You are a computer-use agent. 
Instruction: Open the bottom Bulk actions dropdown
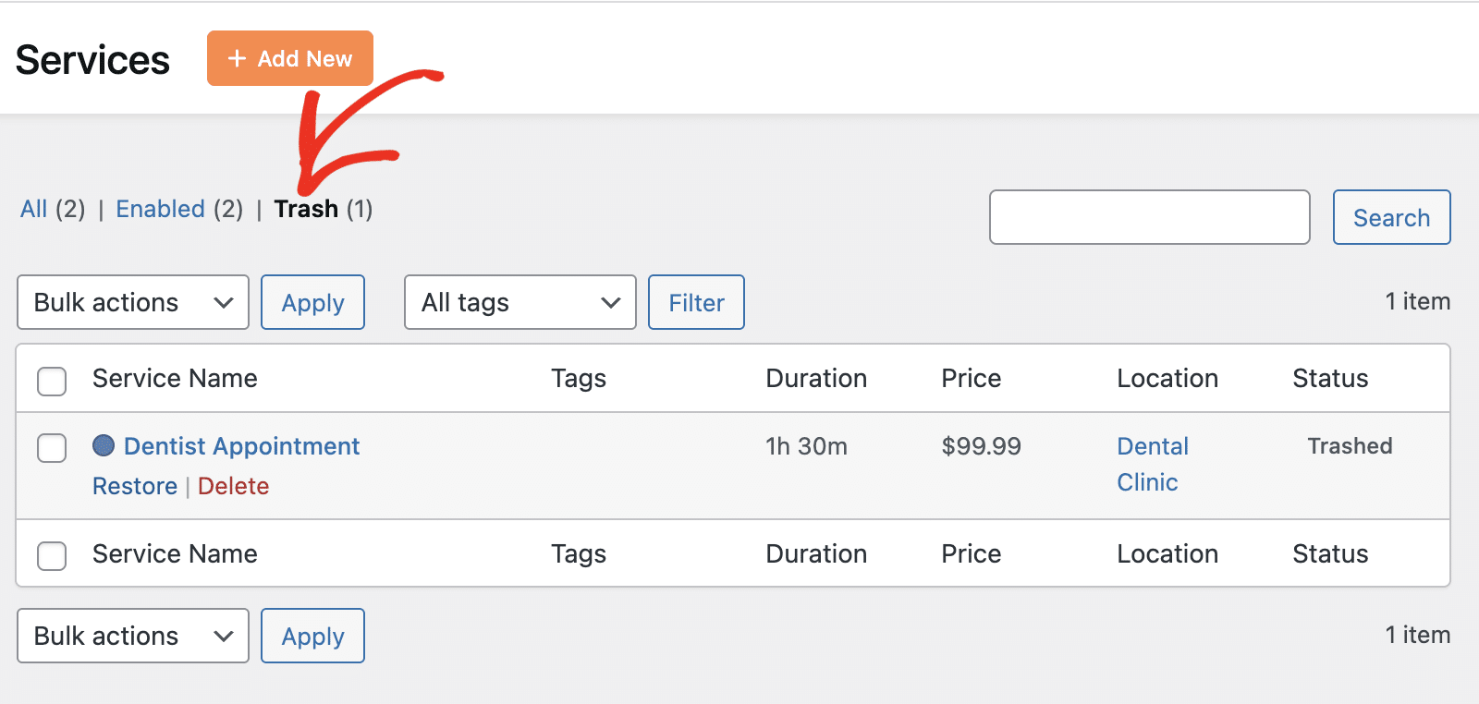click(133, 636)
